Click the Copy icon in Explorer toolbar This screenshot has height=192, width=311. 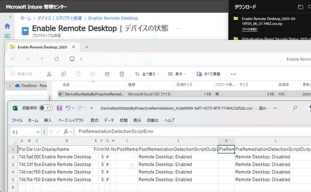pyautogui.click(x=64, y=74)
